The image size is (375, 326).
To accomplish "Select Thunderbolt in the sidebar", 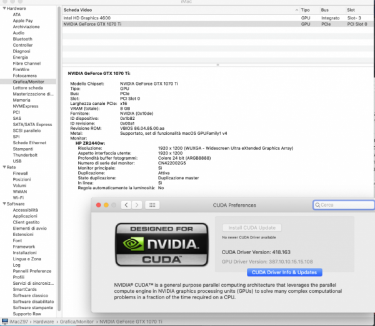I will point(25,155).
